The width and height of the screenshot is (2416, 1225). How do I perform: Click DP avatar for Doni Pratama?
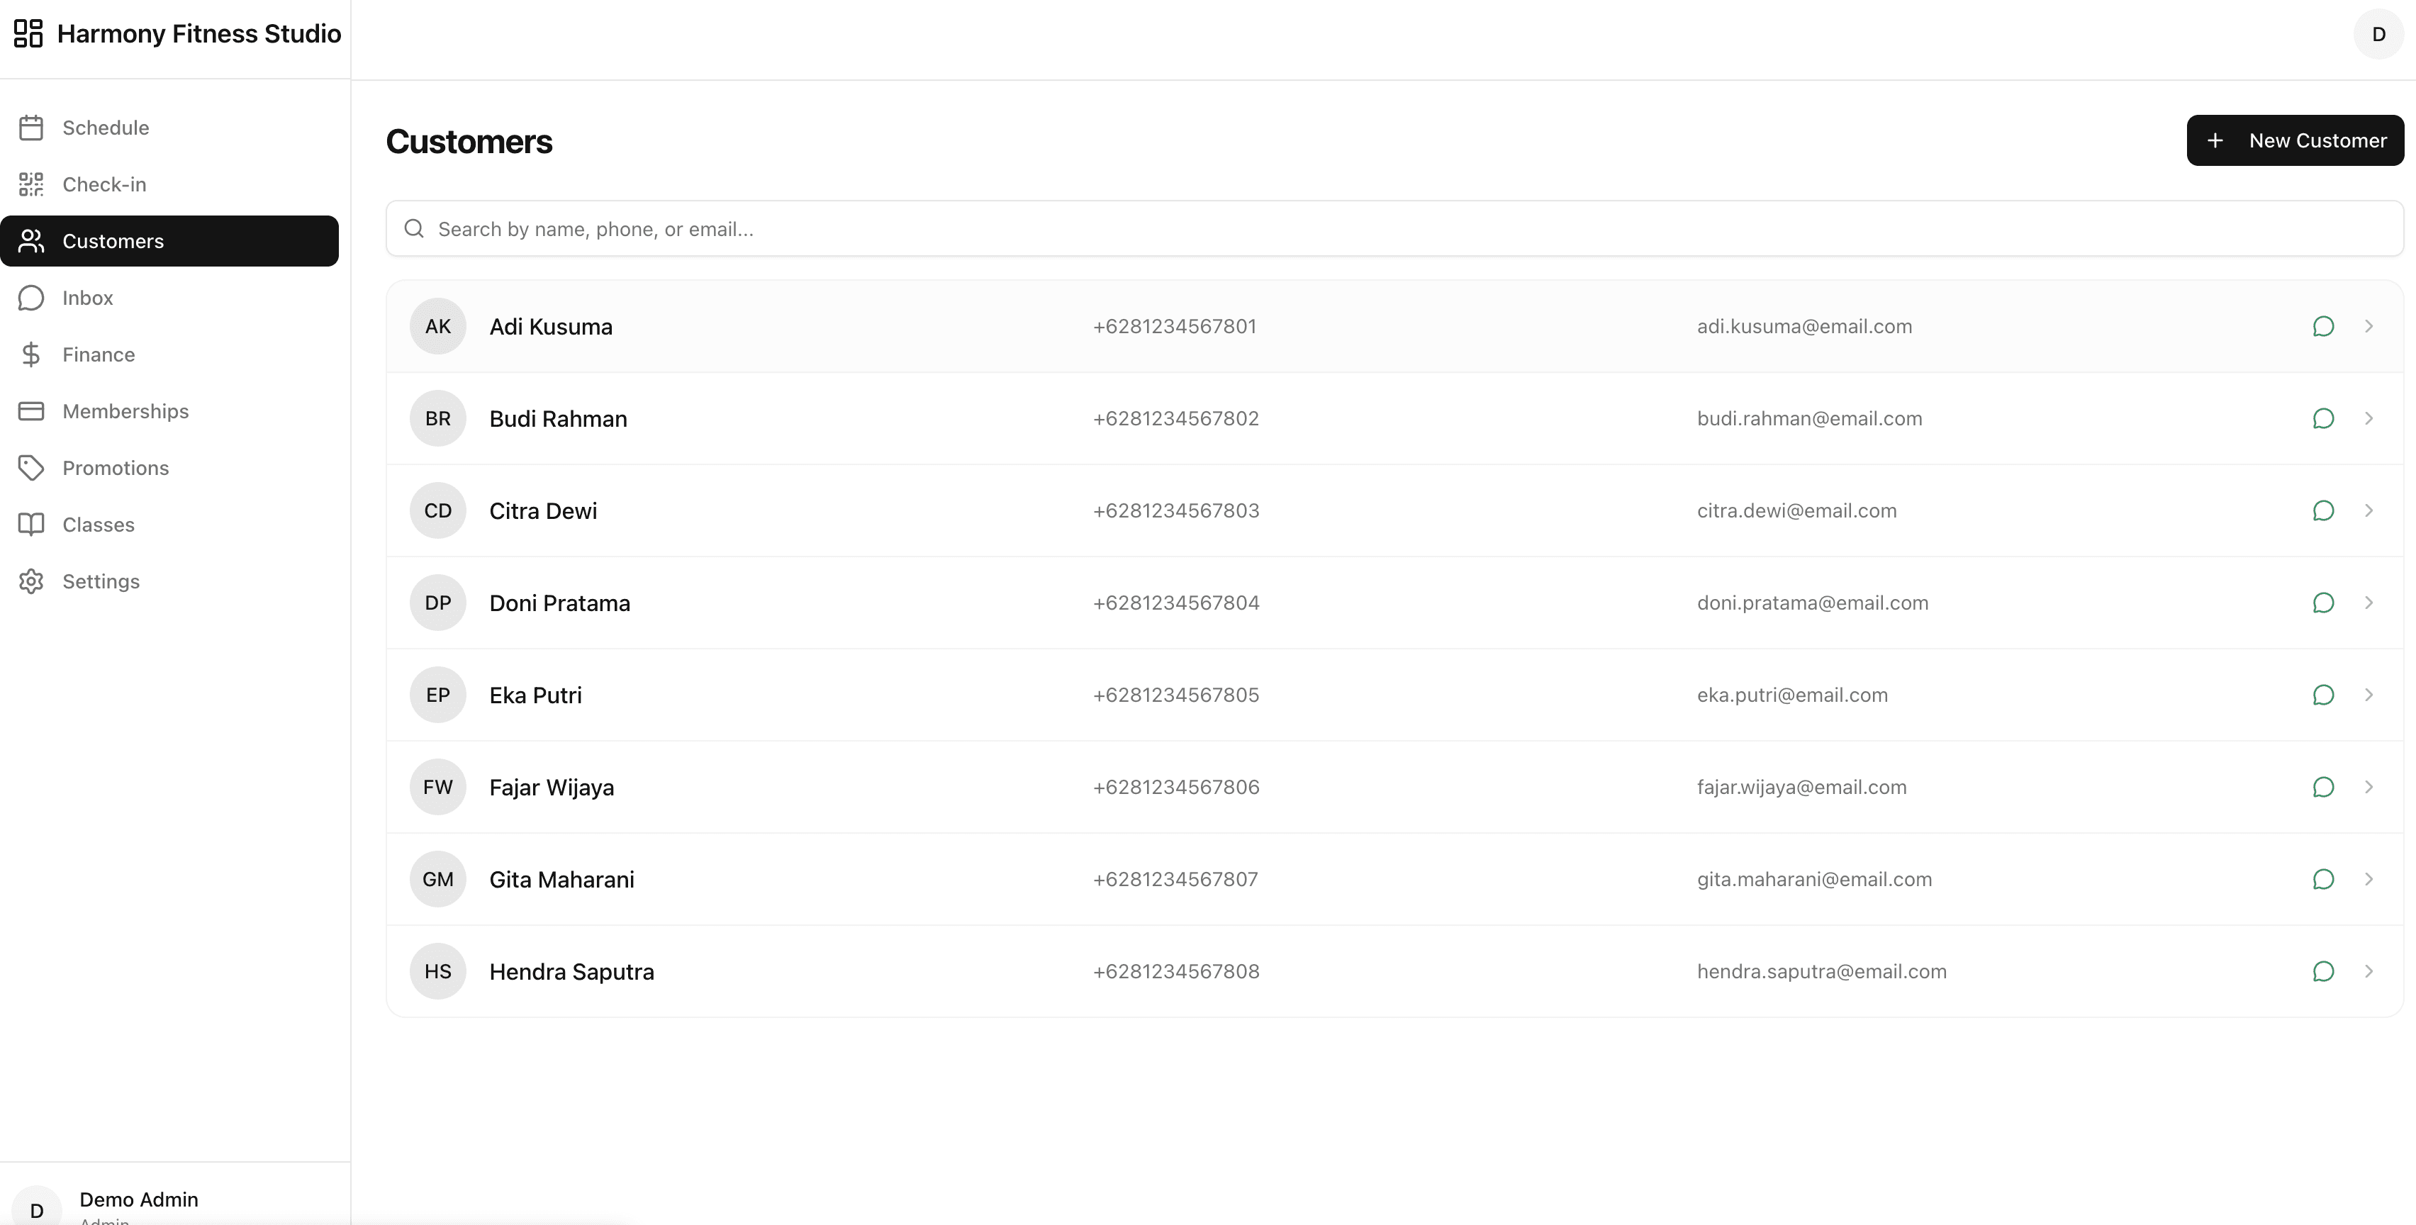(x=437, y=603)
